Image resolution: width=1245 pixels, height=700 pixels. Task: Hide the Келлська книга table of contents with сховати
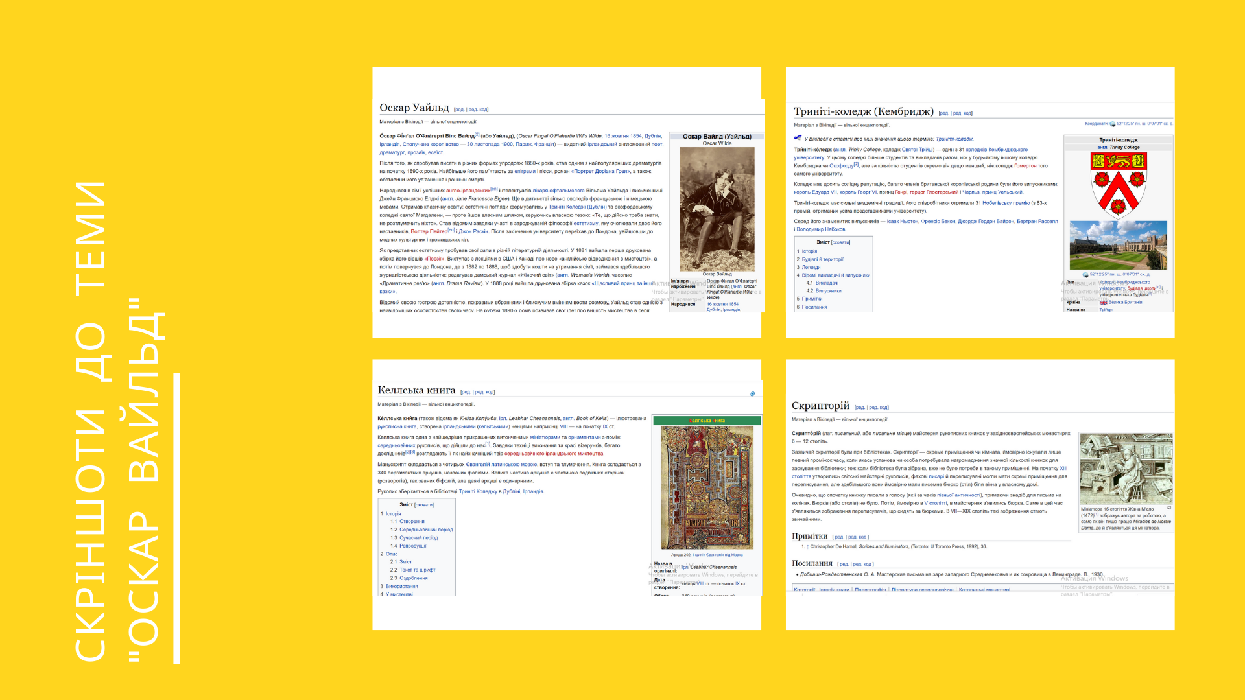point(424,505)
